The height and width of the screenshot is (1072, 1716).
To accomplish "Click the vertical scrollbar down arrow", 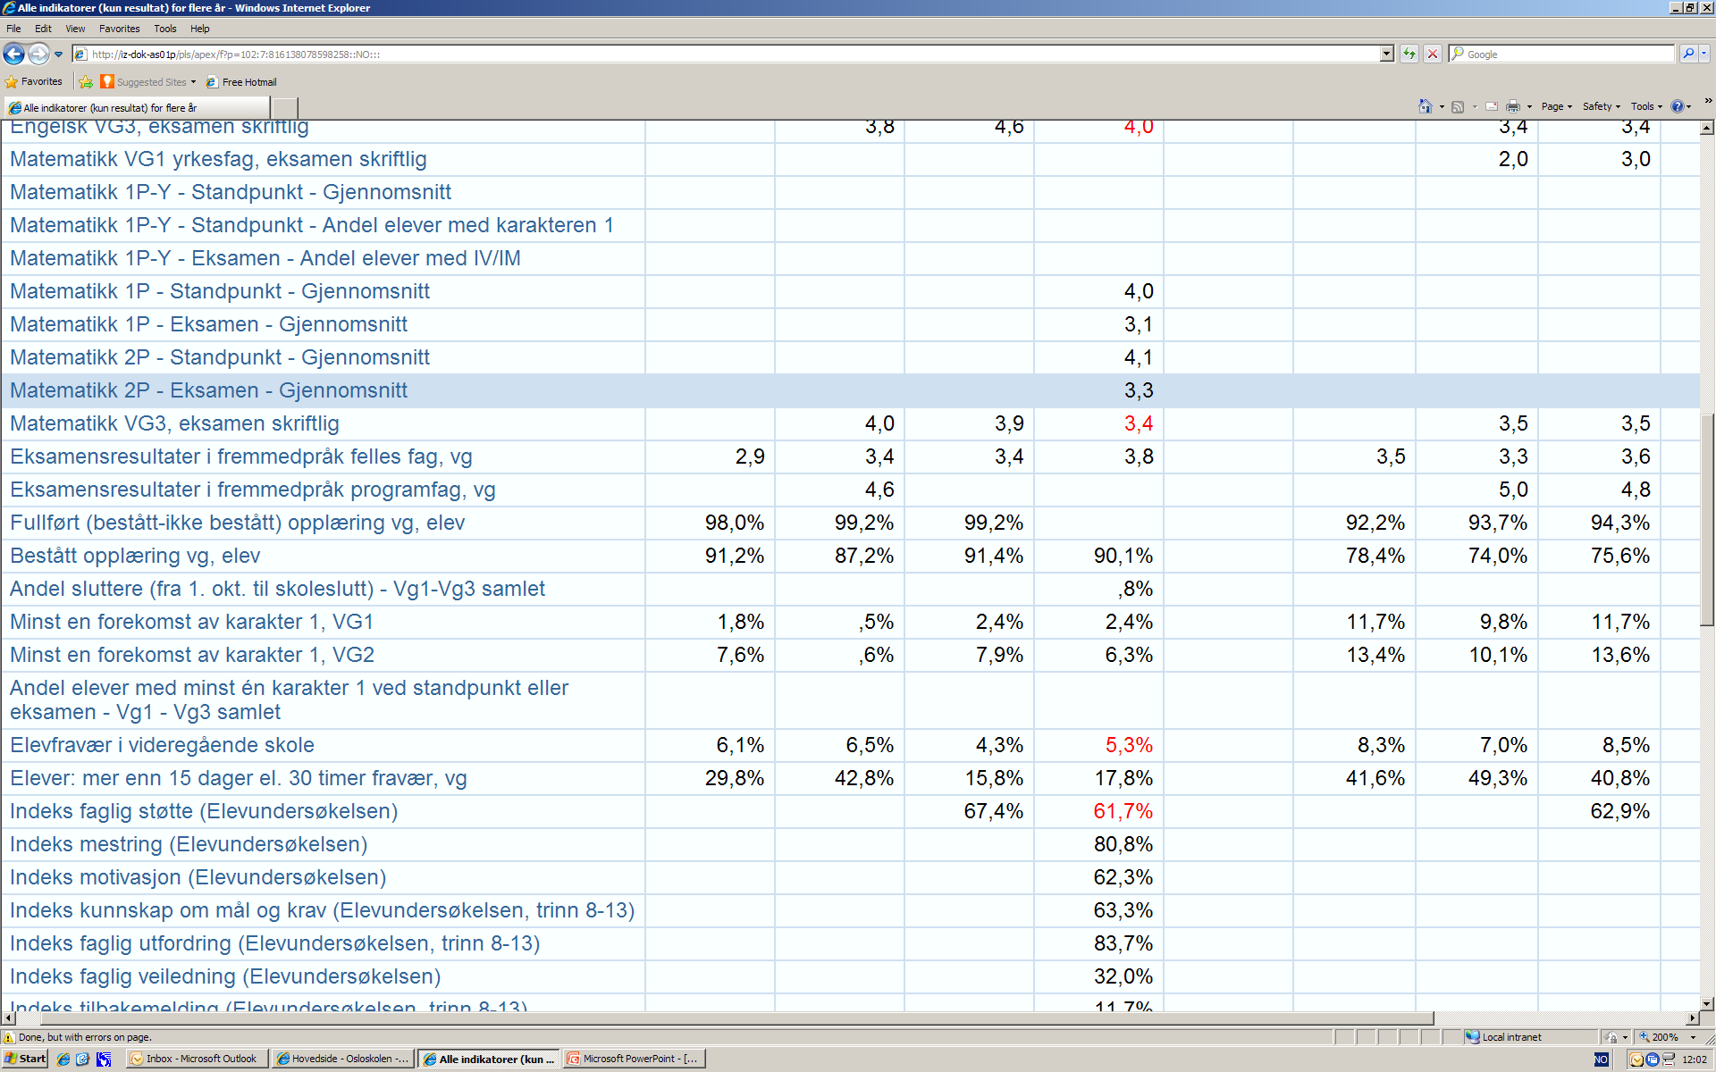I will (1707, 1003).
